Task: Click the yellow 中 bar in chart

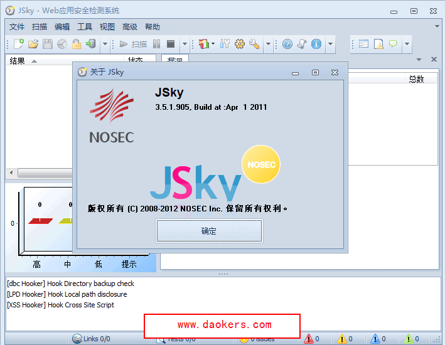Action: click(66, 221)
